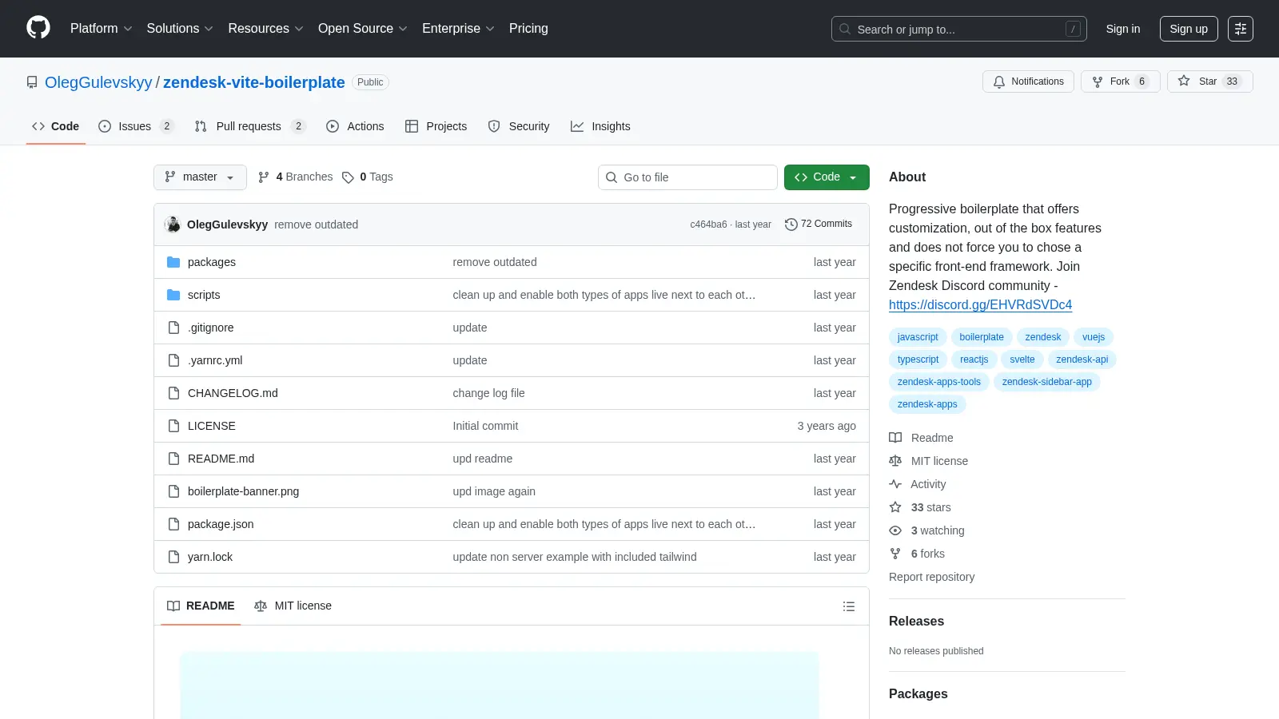Click the zendesk-sidebar-app topic tag
The height and width of the screenshot is (719, 1279).
1047,382
